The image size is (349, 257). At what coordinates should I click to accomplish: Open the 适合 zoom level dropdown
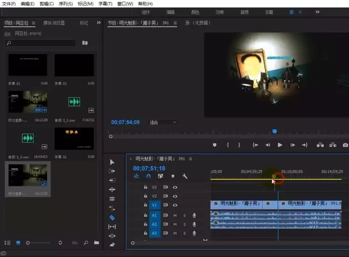pos(163,122)
